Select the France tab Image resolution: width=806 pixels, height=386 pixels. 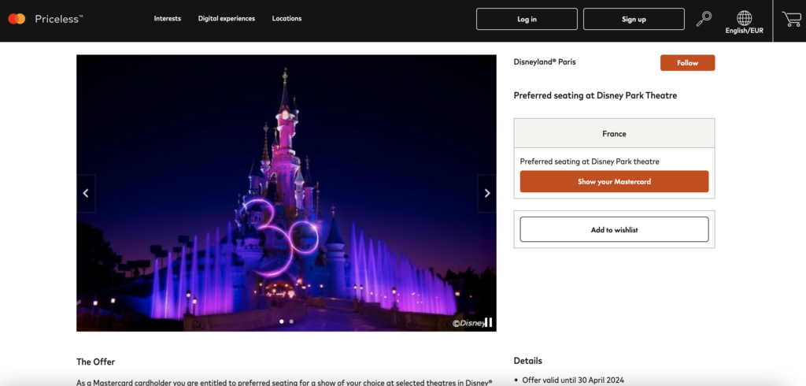(614, 134)
